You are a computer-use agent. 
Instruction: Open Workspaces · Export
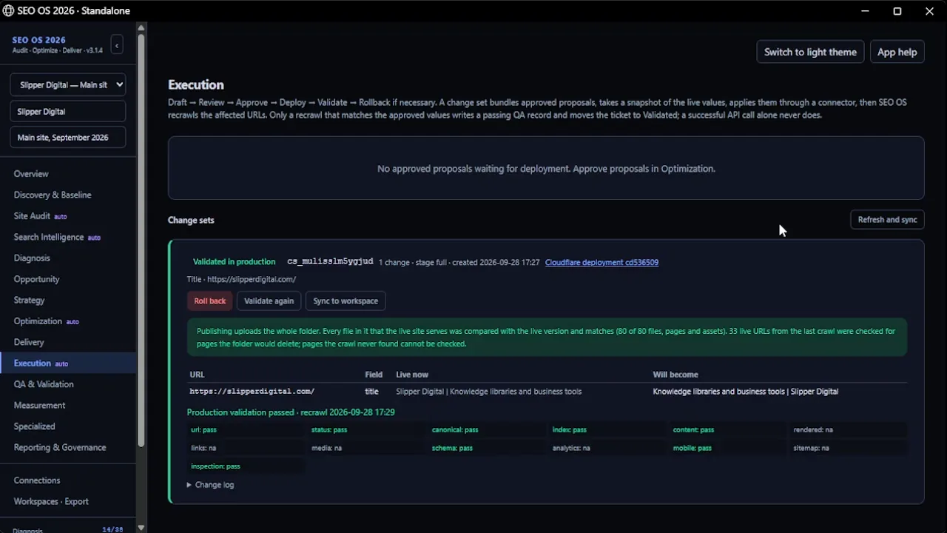coord(51,502)
